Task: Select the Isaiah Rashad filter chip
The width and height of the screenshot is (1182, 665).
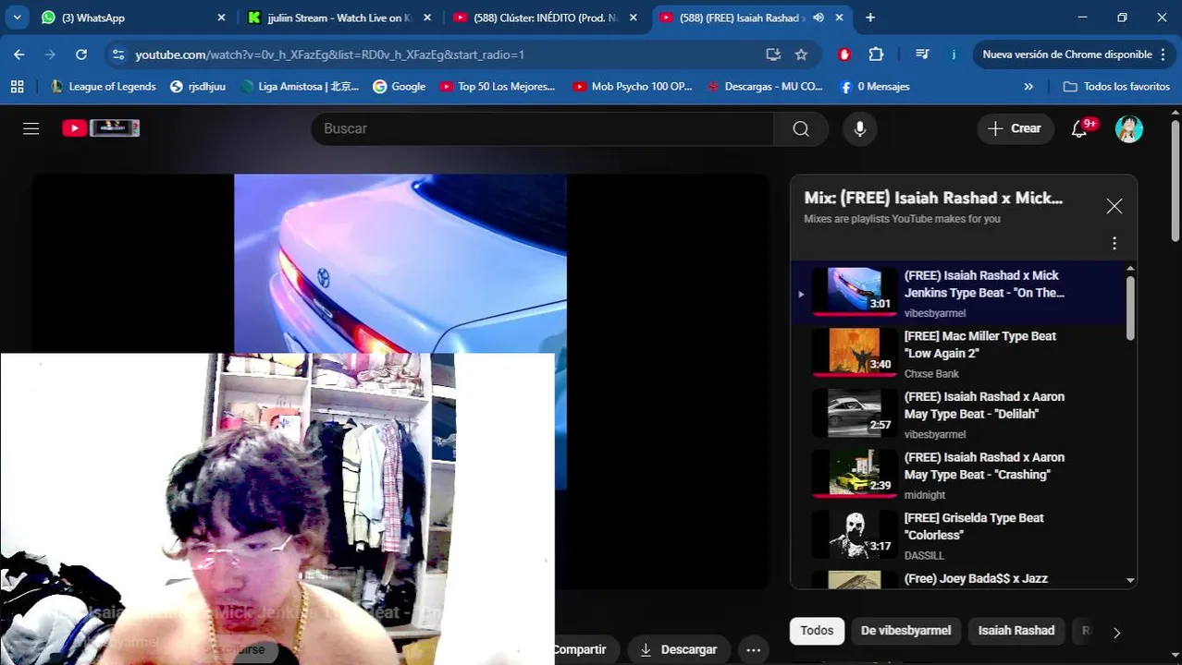Action: 1016,631
